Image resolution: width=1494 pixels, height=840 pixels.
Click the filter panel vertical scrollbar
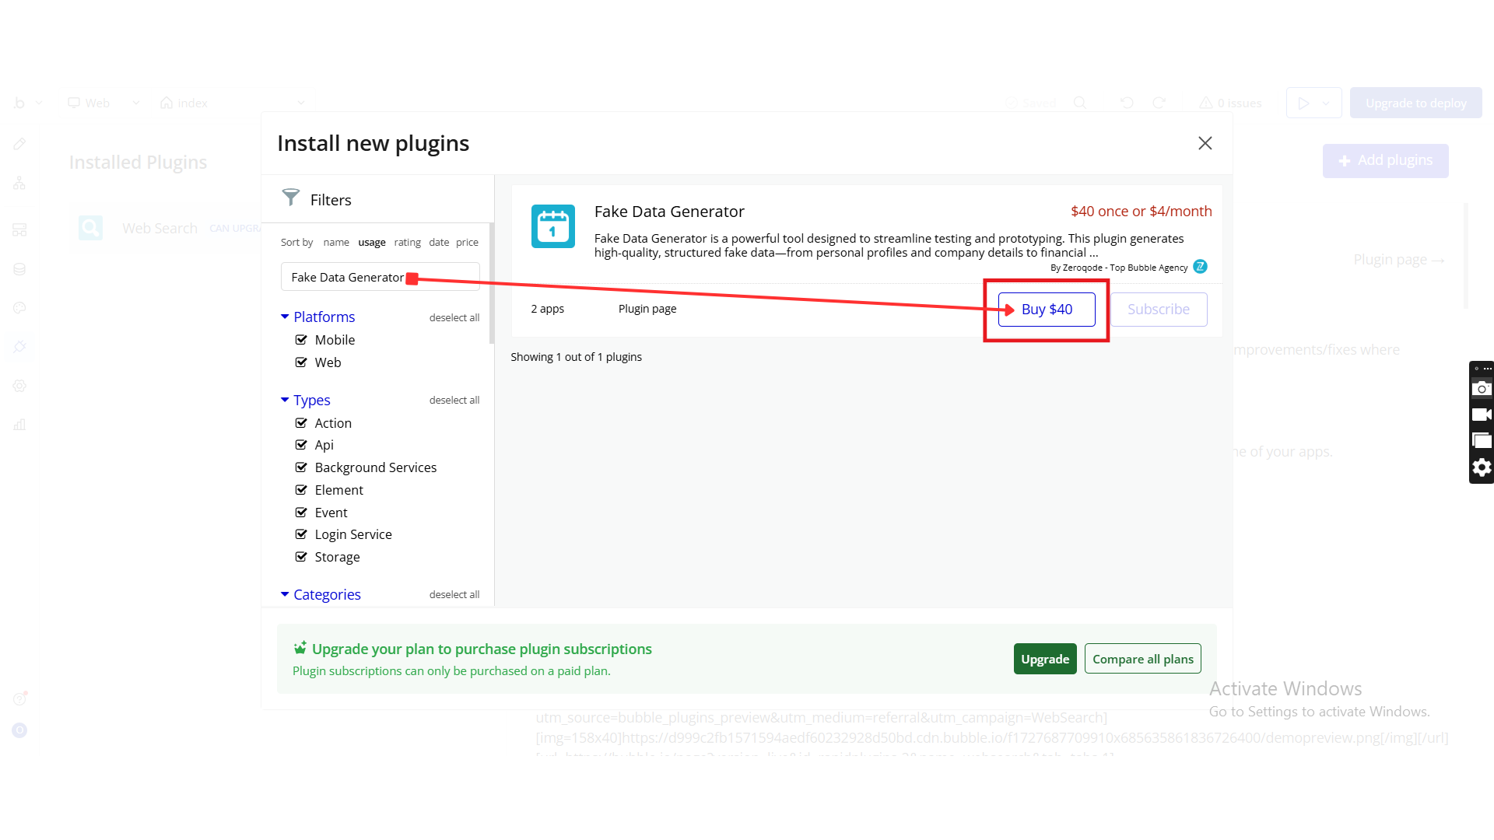491,284
